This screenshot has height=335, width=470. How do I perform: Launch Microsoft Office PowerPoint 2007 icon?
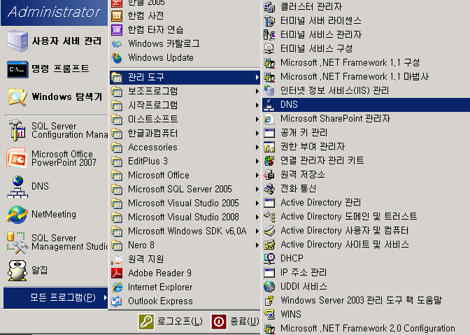tap(17, 158)
